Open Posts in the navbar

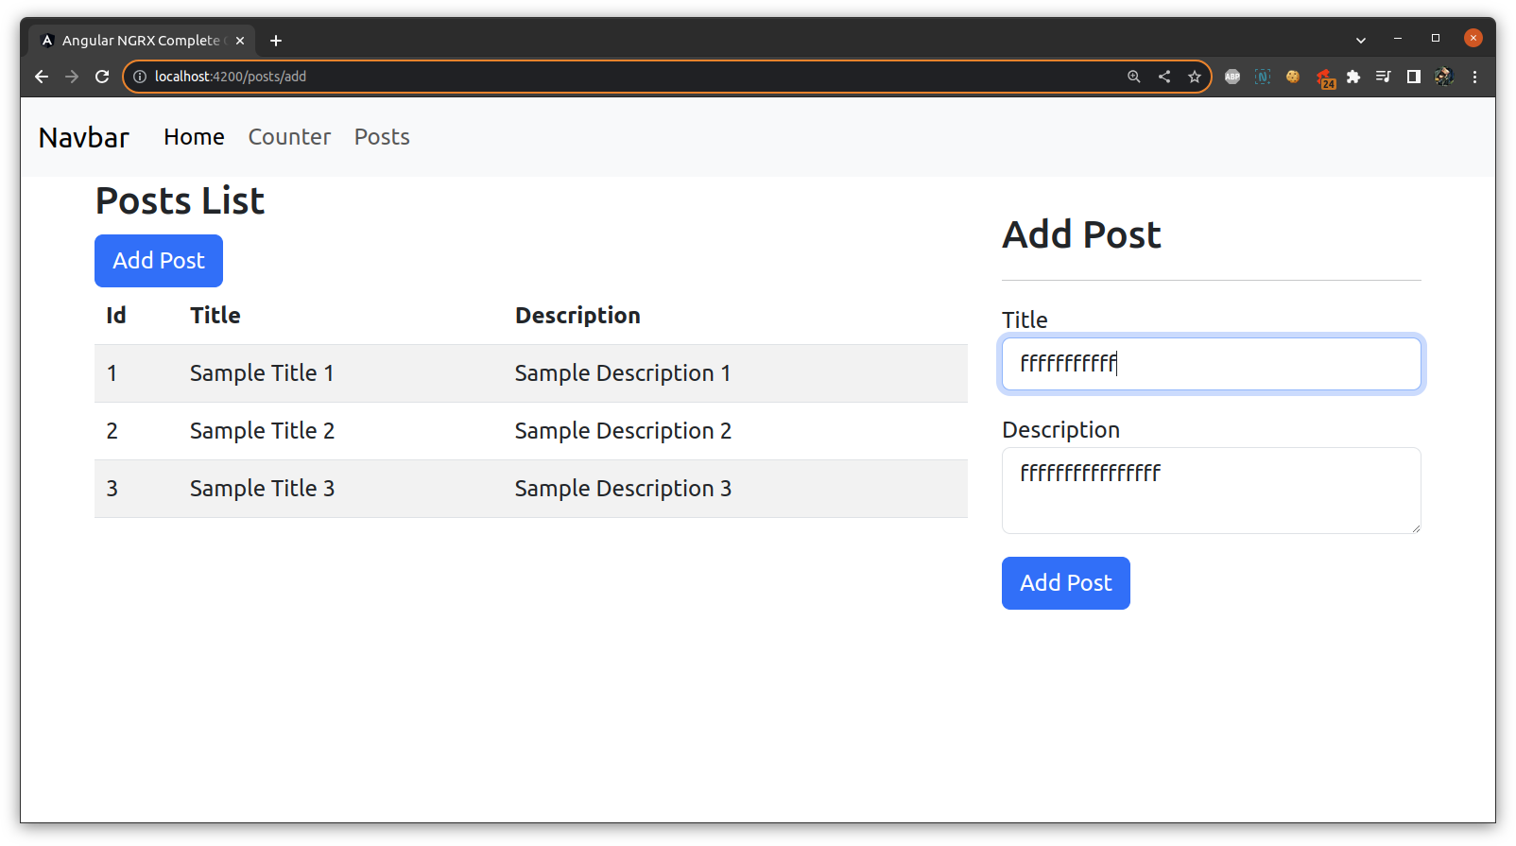[x=382, y=137]
